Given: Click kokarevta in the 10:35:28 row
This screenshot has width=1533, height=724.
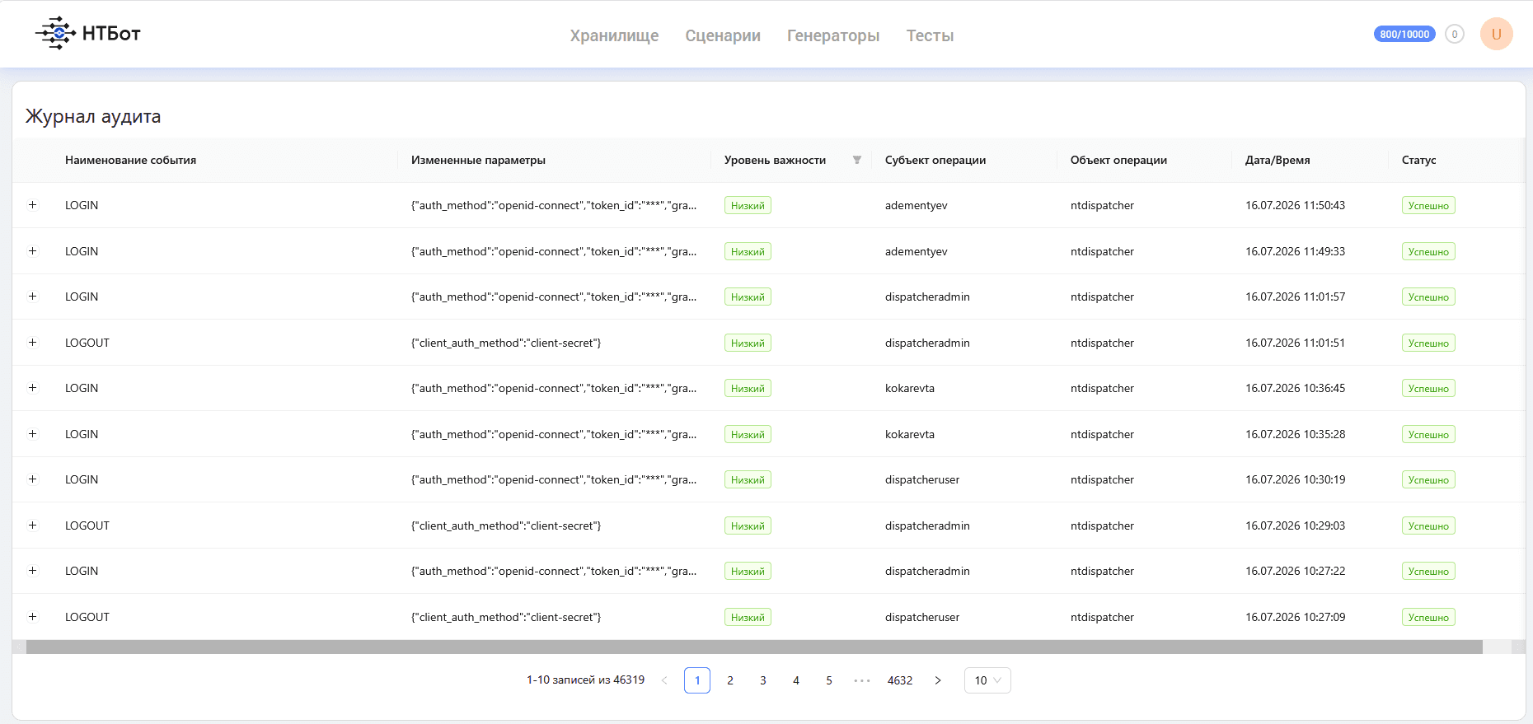Looking at the screenshot, I should click(910, 434).
